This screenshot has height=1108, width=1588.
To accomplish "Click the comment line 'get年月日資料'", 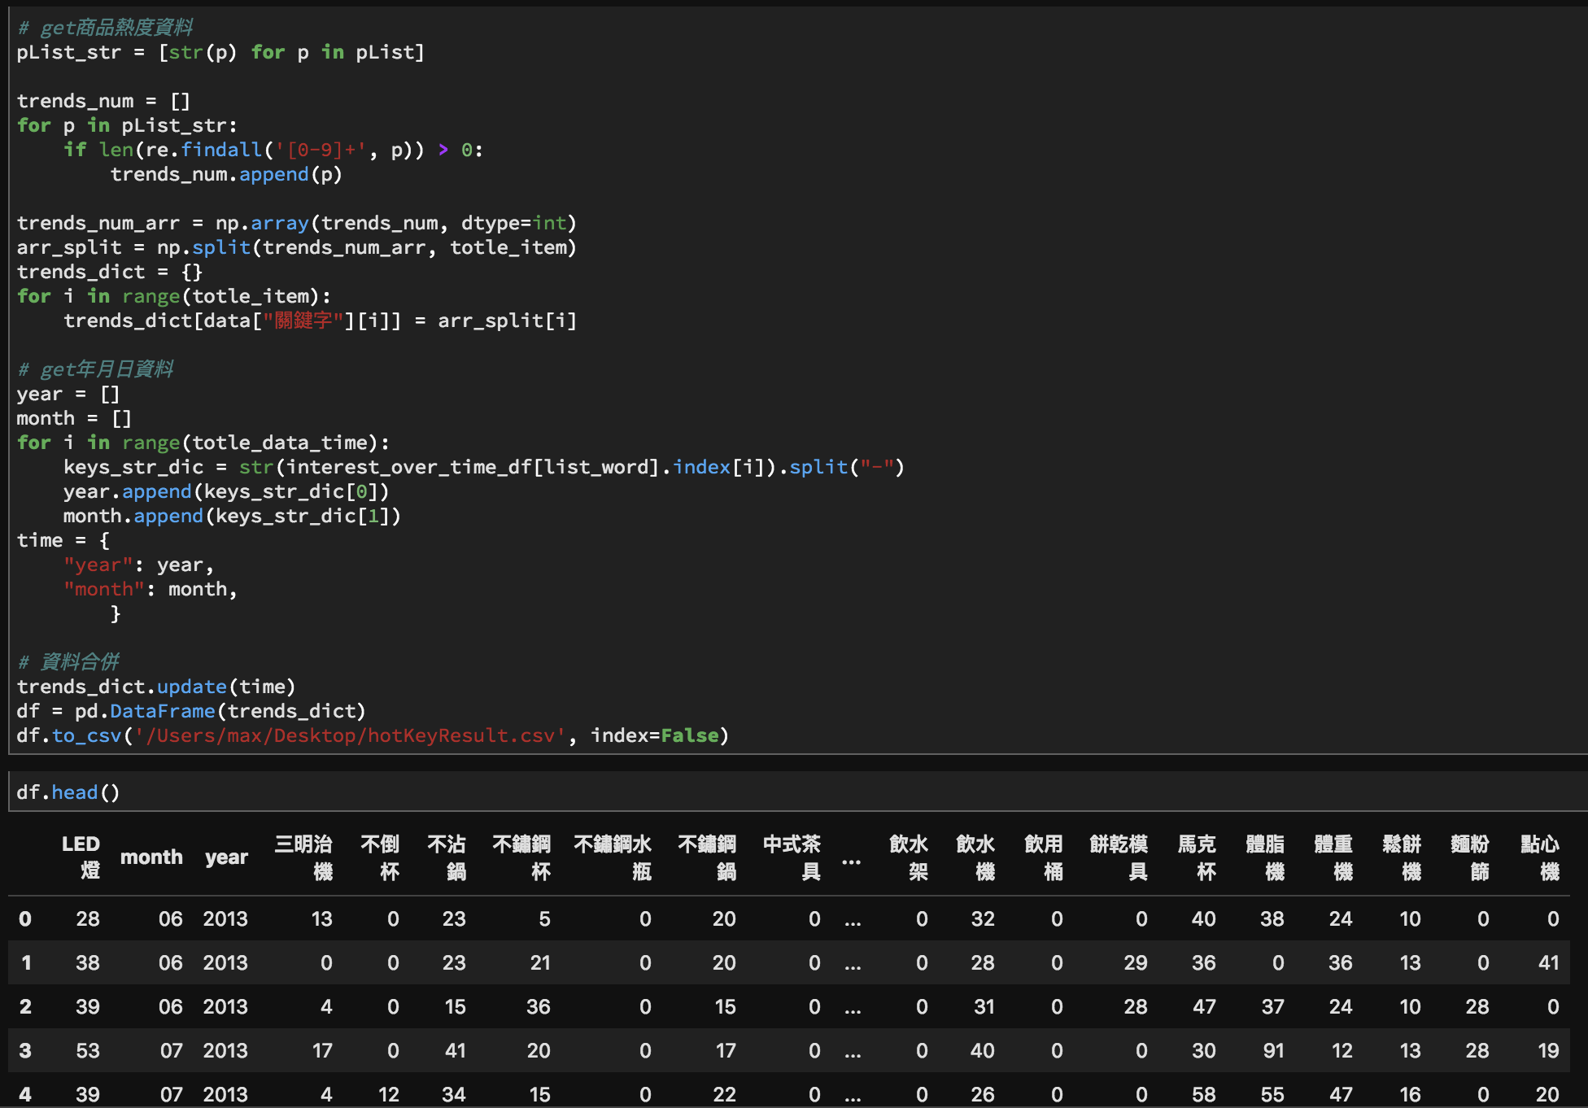I will pos(95,369).
